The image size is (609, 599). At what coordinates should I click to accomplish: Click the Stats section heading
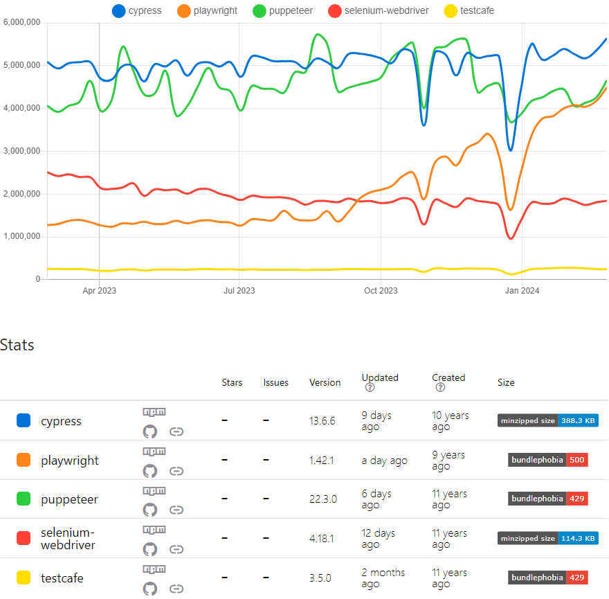pyautogui.click(x=17, y=345)
